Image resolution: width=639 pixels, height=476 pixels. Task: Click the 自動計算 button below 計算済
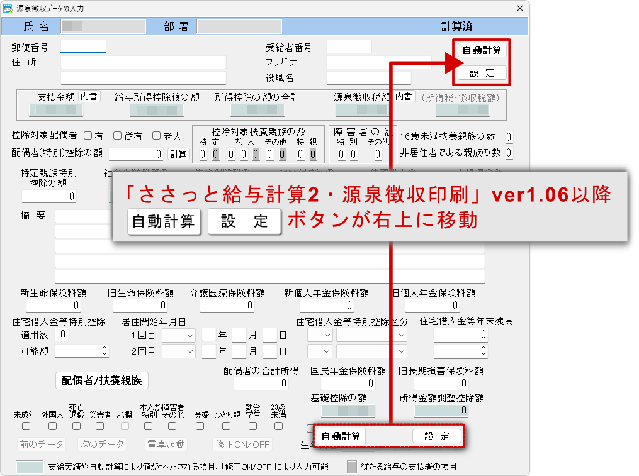pyautogui.click(x=482, y=50)
